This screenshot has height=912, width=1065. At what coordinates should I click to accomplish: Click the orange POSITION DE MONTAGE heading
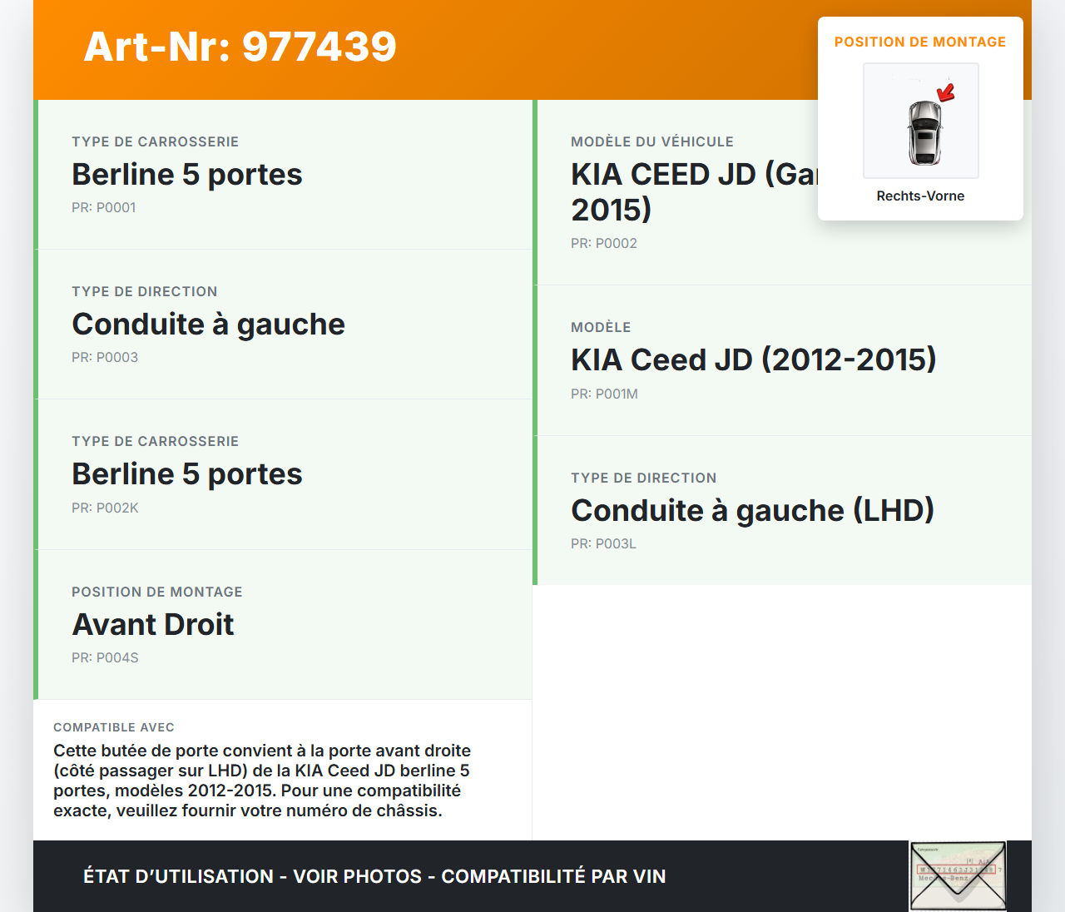[920, 42]
